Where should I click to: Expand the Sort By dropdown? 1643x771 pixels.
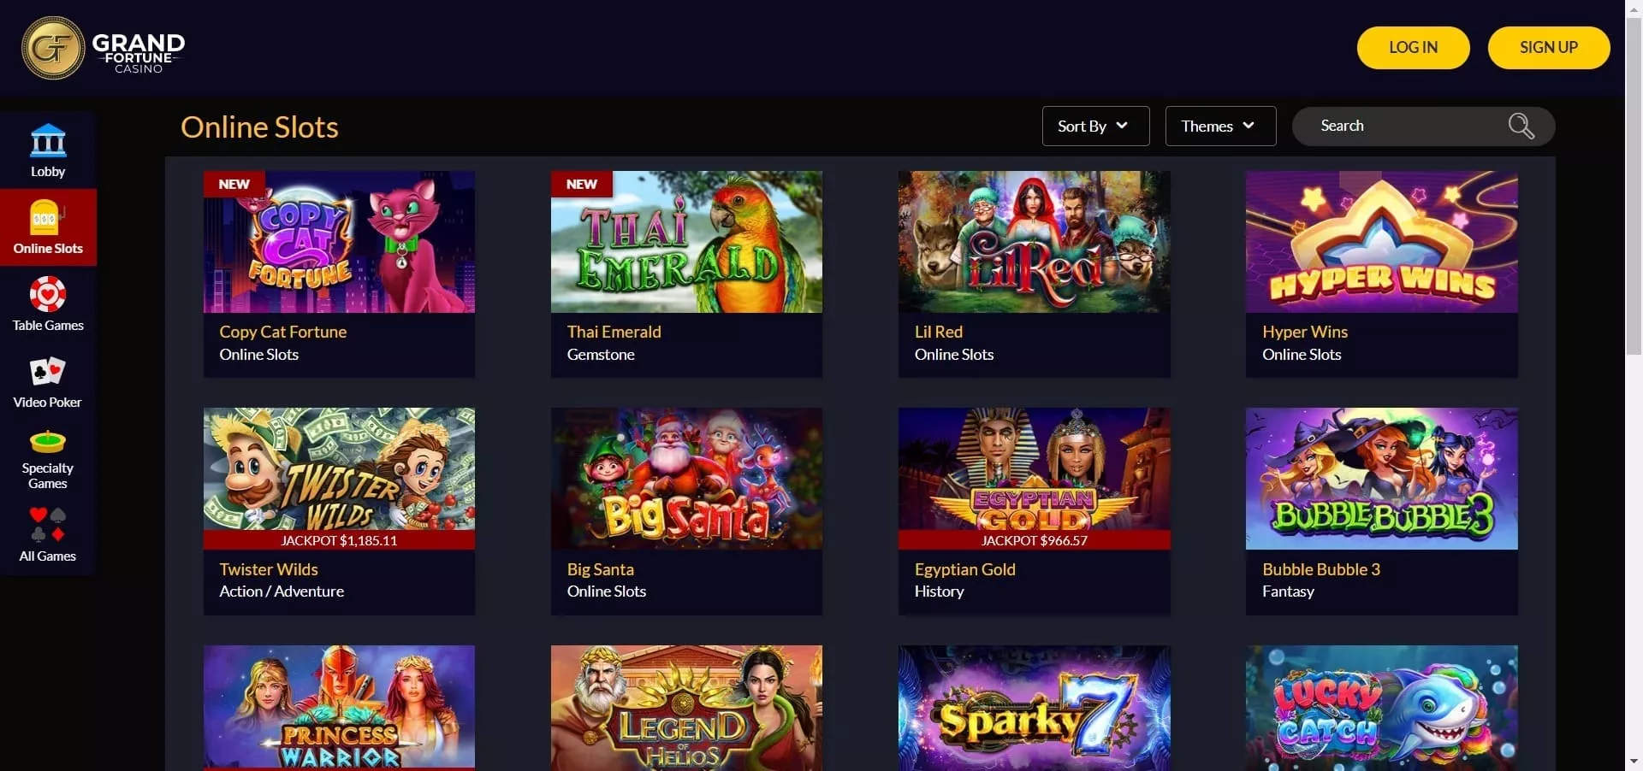(1095, 127)
